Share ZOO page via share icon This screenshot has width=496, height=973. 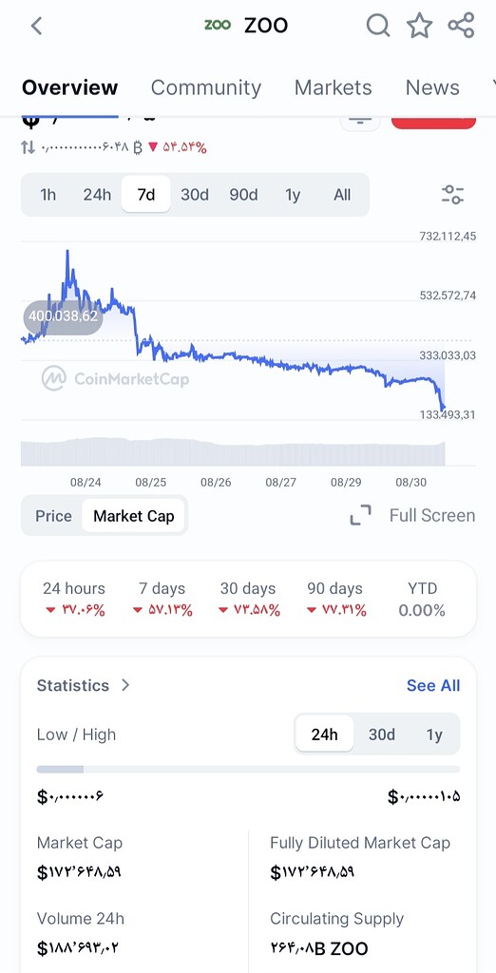pyautogui.click(x=461, y=26)
